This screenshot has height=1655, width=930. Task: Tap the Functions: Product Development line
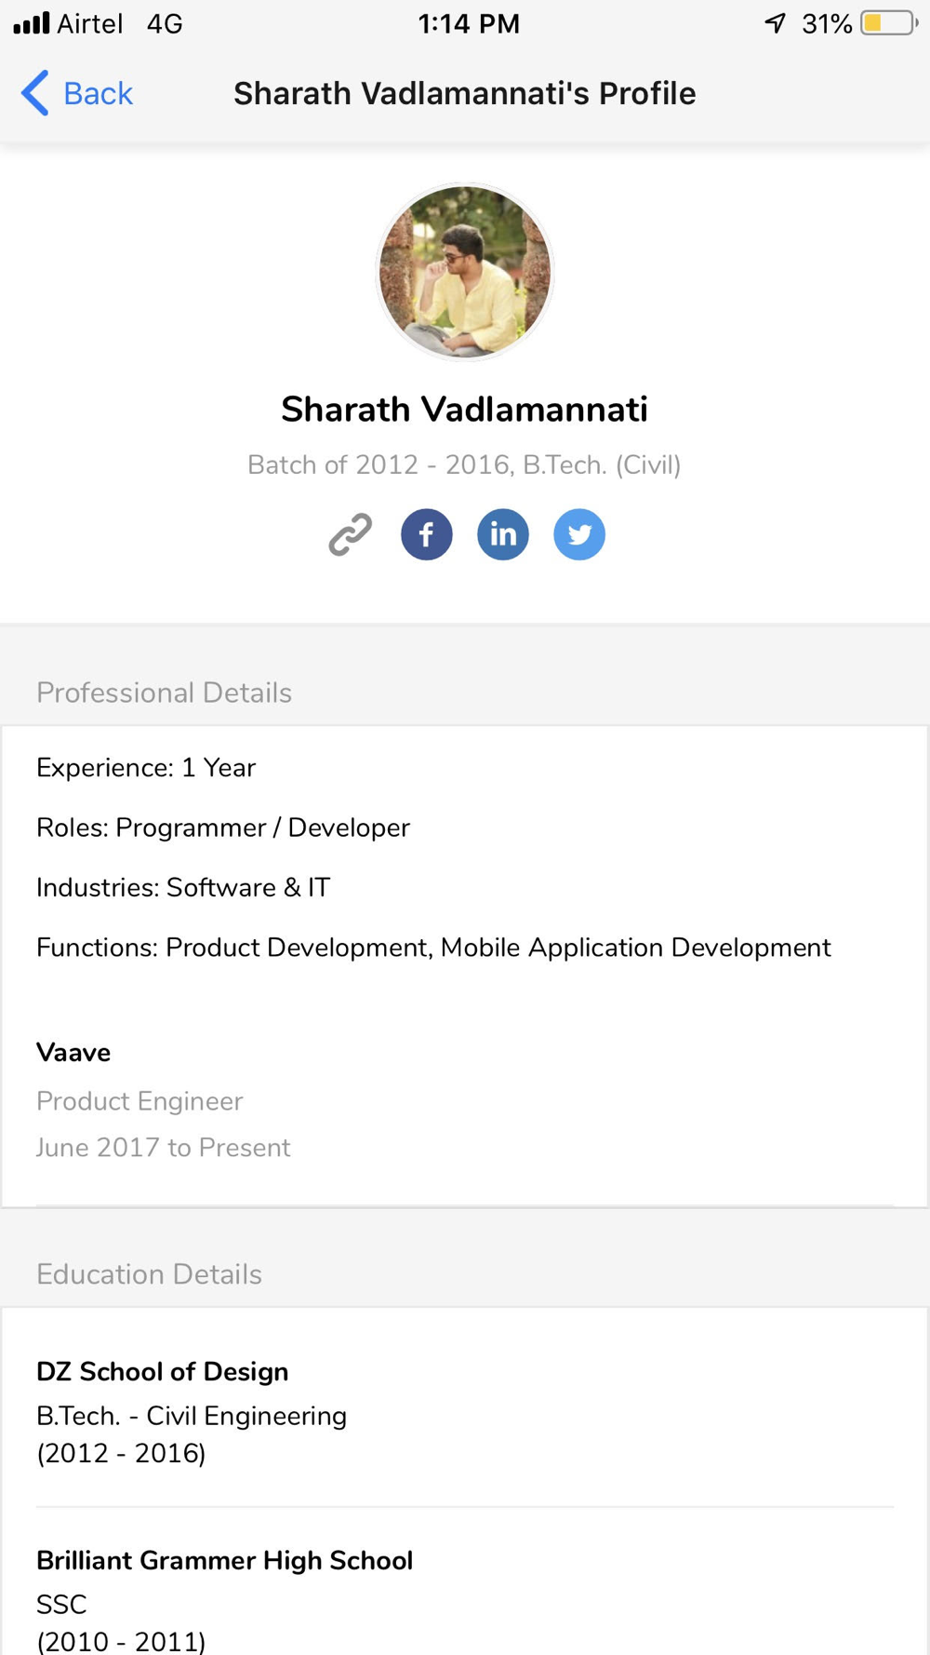coord(433,948)
